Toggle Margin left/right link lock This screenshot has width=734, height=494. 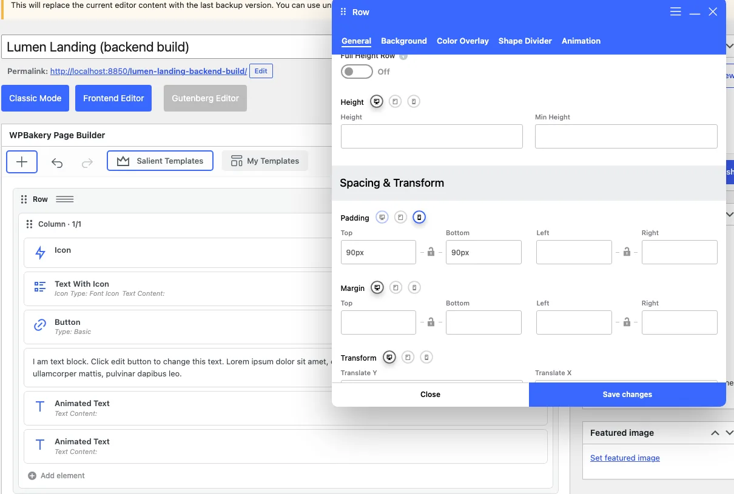click(627, 322)
